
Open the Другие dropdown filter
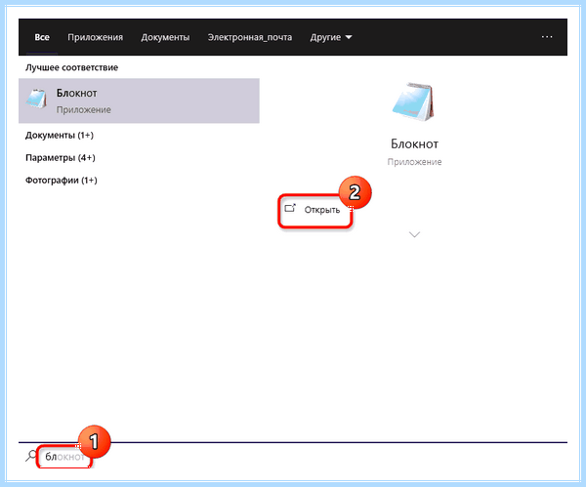331,37
